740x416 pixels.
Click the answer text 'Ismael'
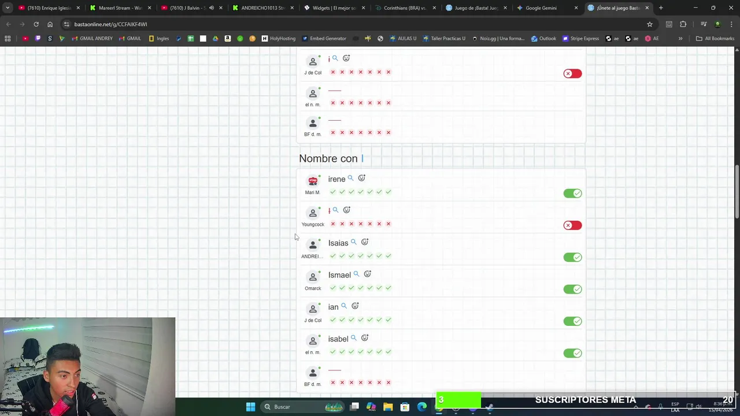339,275
